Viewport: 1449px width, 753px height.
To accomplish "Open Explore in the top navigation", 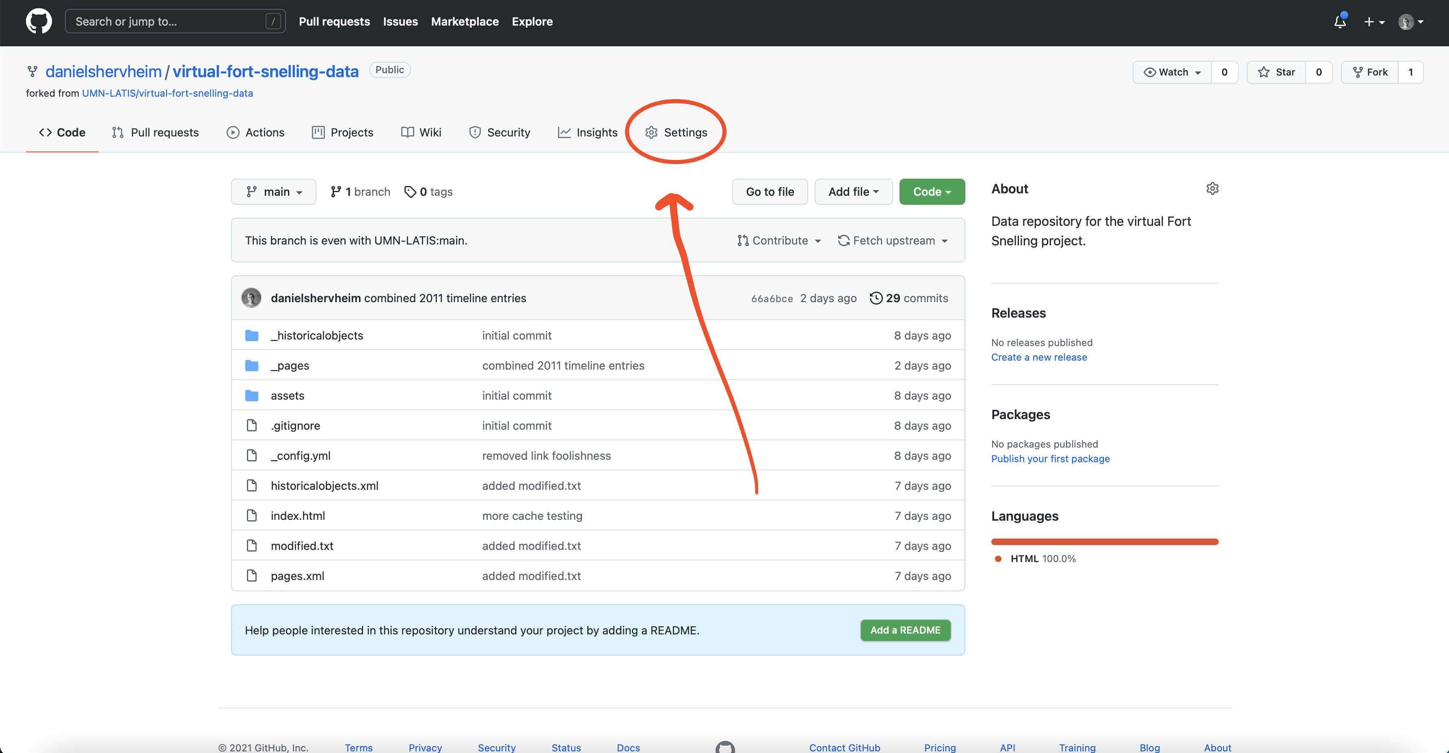I will [x=532, y=22].
